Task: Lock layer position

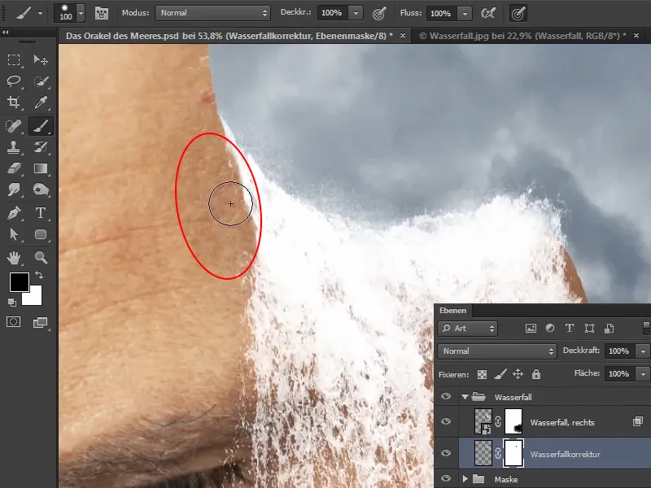Action: pos(518,374)
